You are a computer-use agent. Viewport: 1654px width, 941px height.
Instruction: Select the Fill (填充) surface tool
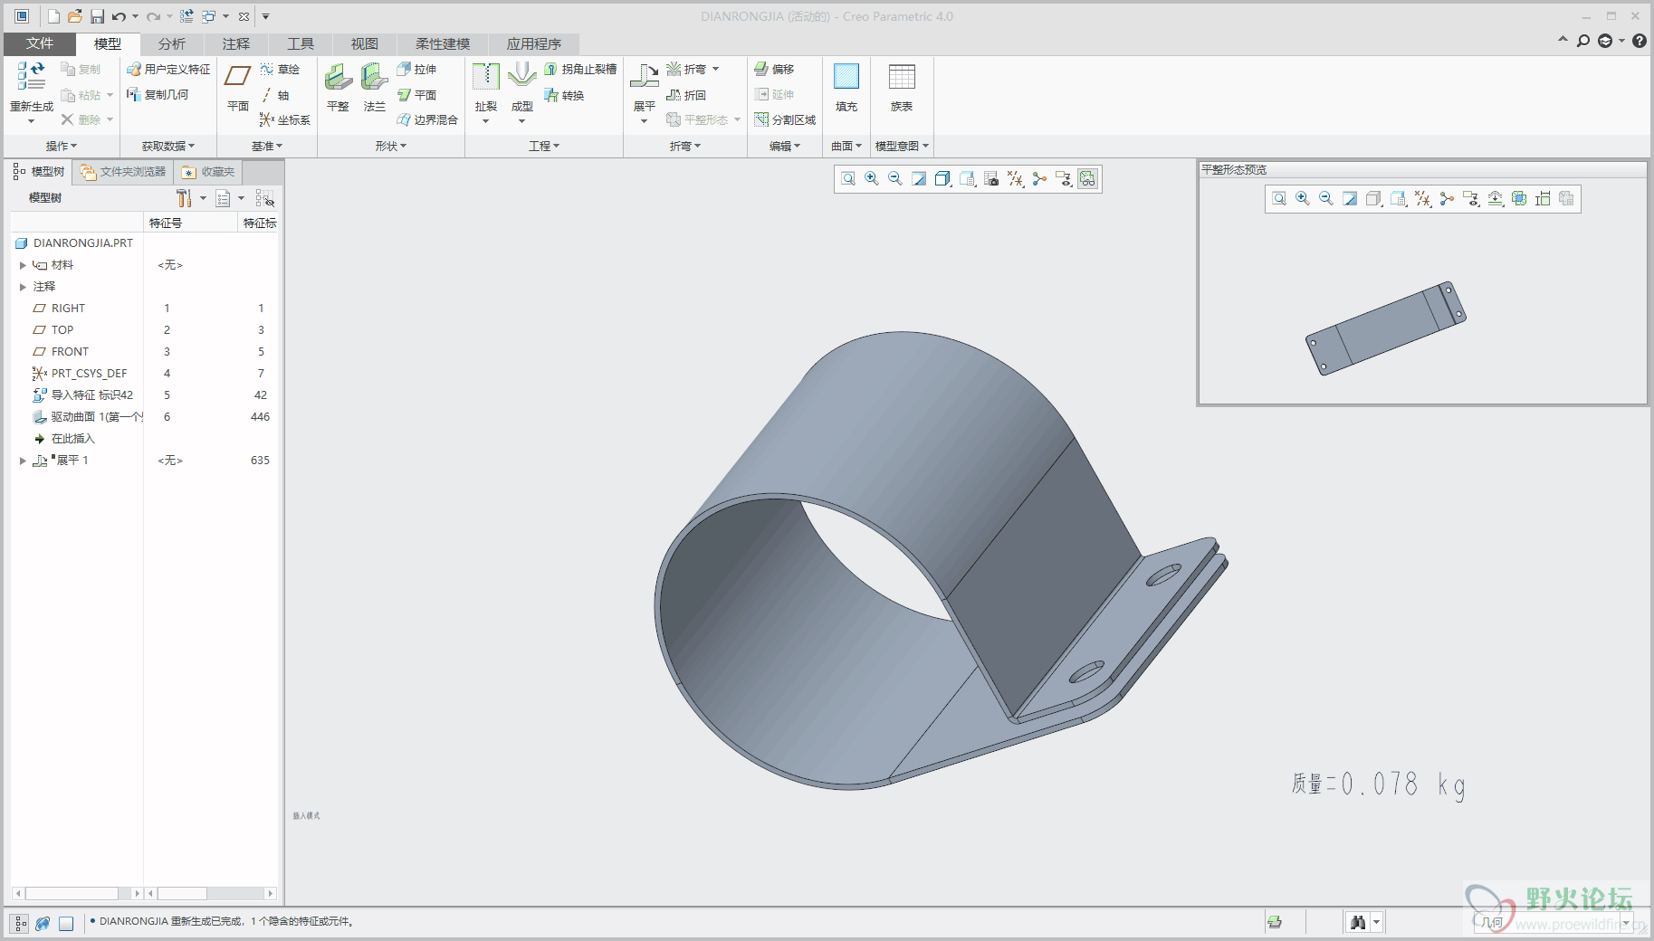pyautogui.click(x=846, y=88)
